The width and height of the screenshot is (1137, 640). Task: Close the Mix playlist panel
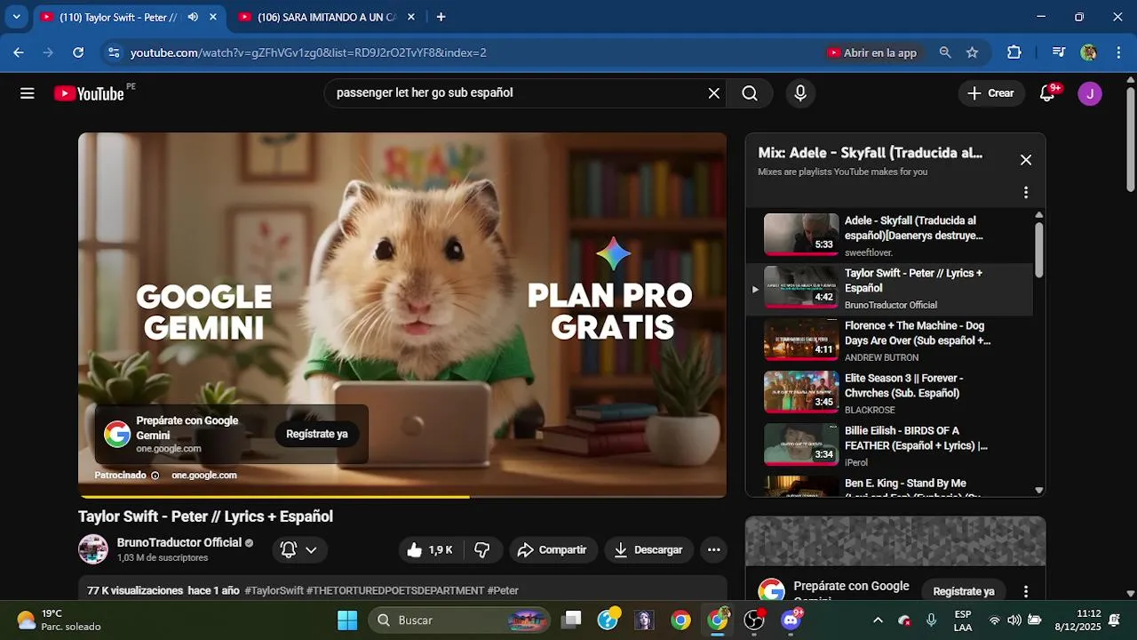pyautogui.click(x=1026, y=160)
